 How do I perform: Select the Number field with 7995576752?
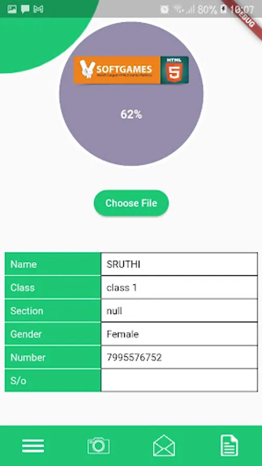click(x=179, y=357)
